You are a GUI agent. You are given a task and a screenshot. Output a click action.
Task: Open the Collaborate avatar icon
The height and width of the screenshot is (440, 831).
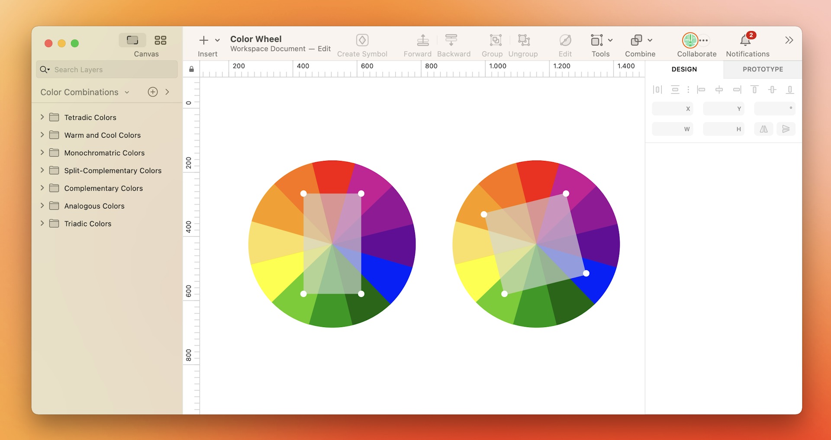(691, 40)
